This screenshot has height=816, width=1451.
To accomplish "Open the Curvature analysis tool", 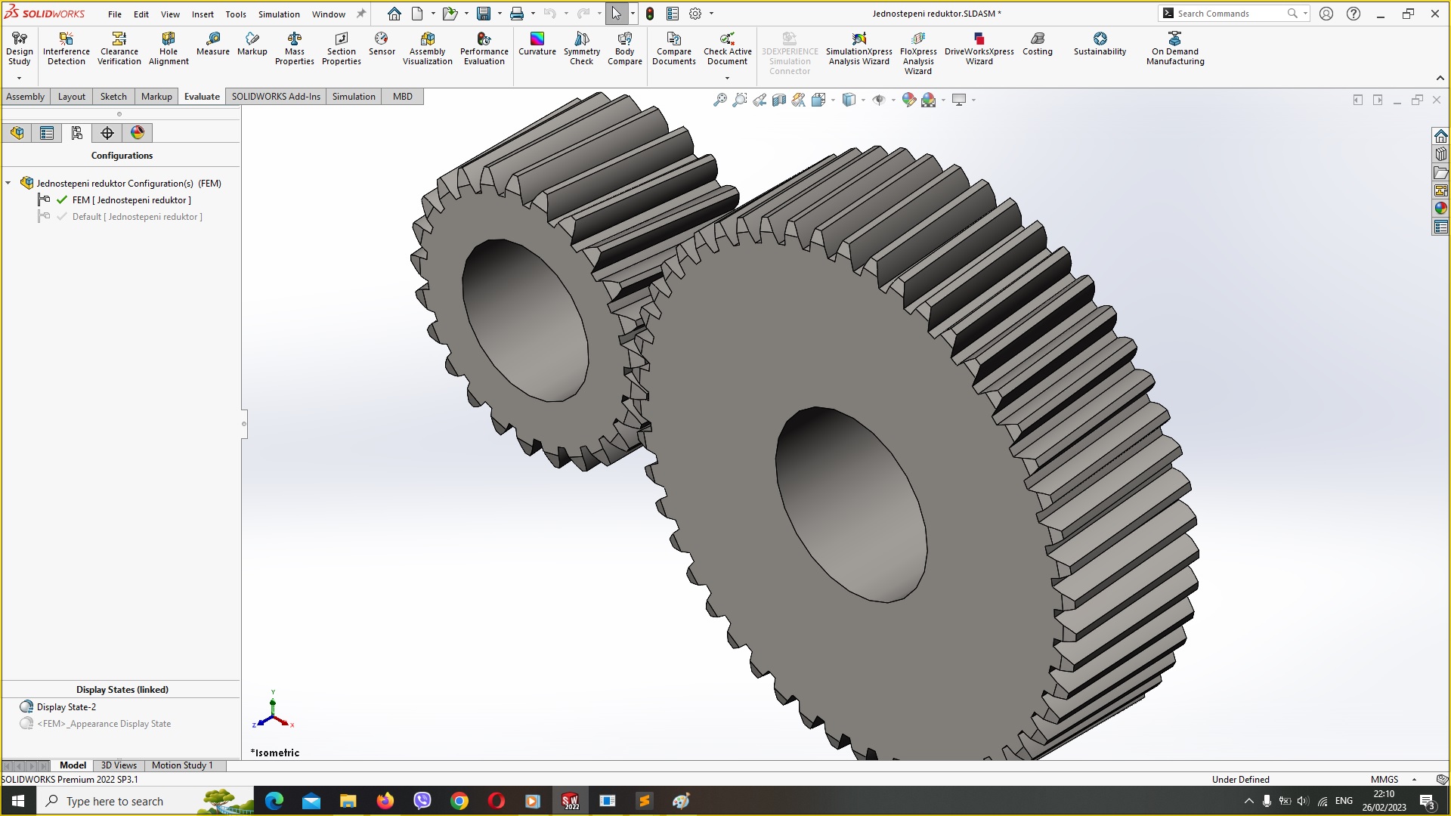I will point(536,46).
